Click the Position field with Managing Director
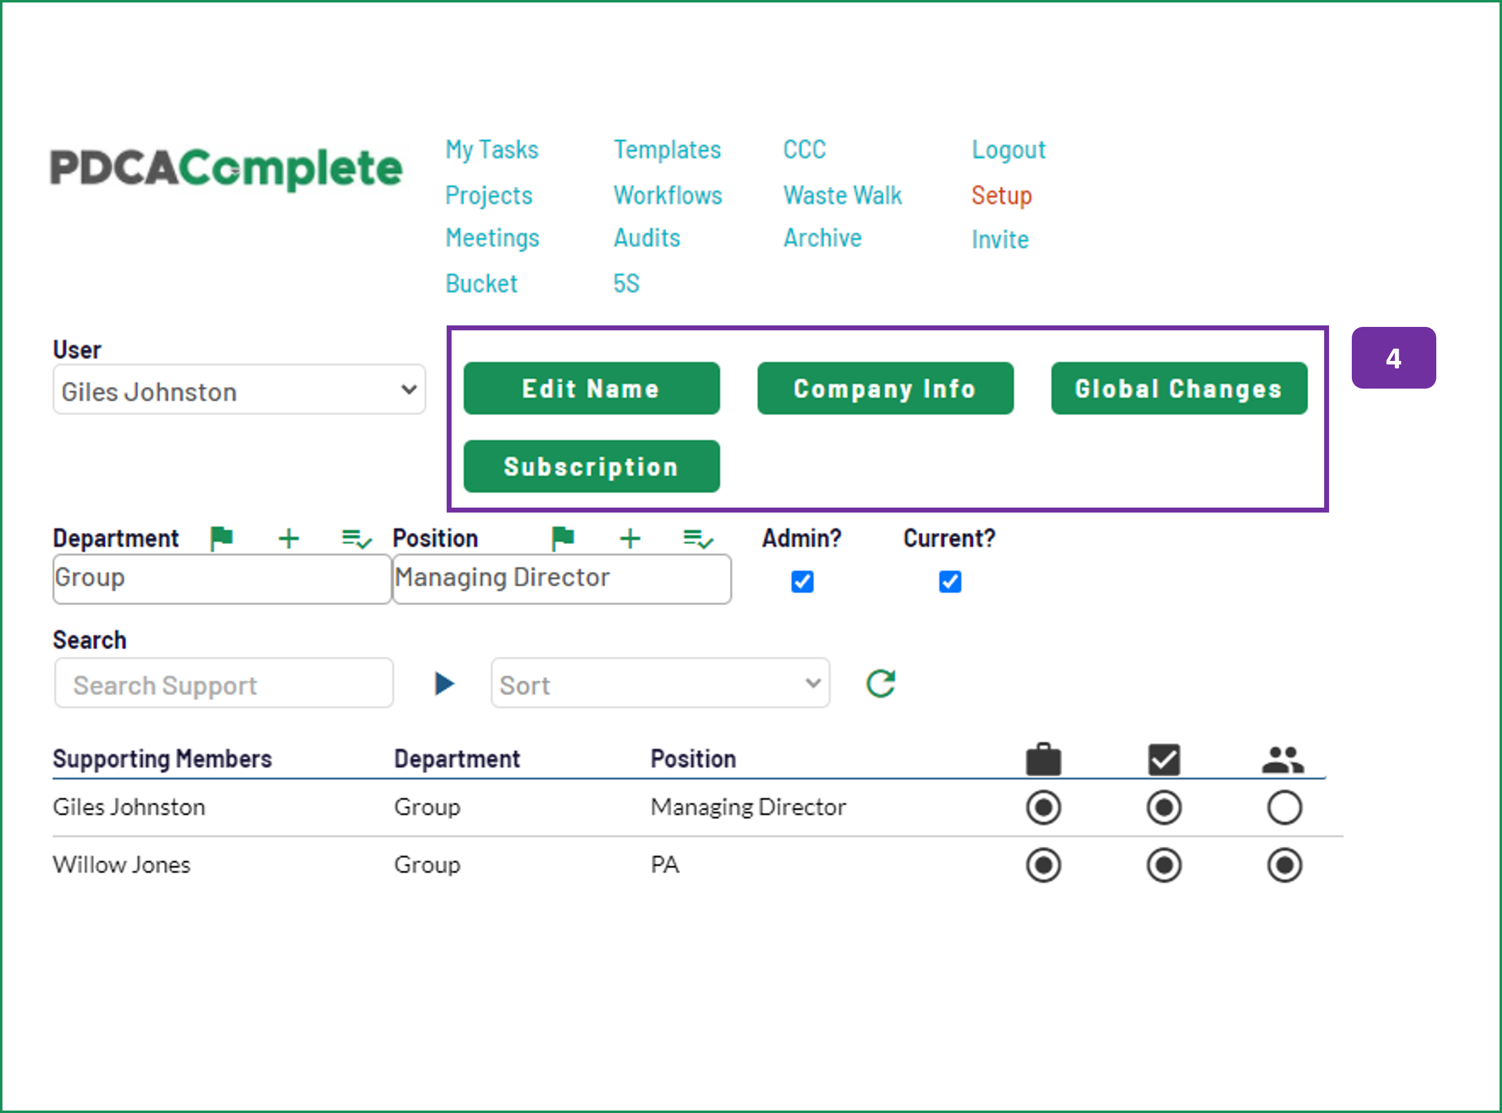 pyautogui.click(x=562, y=579)
